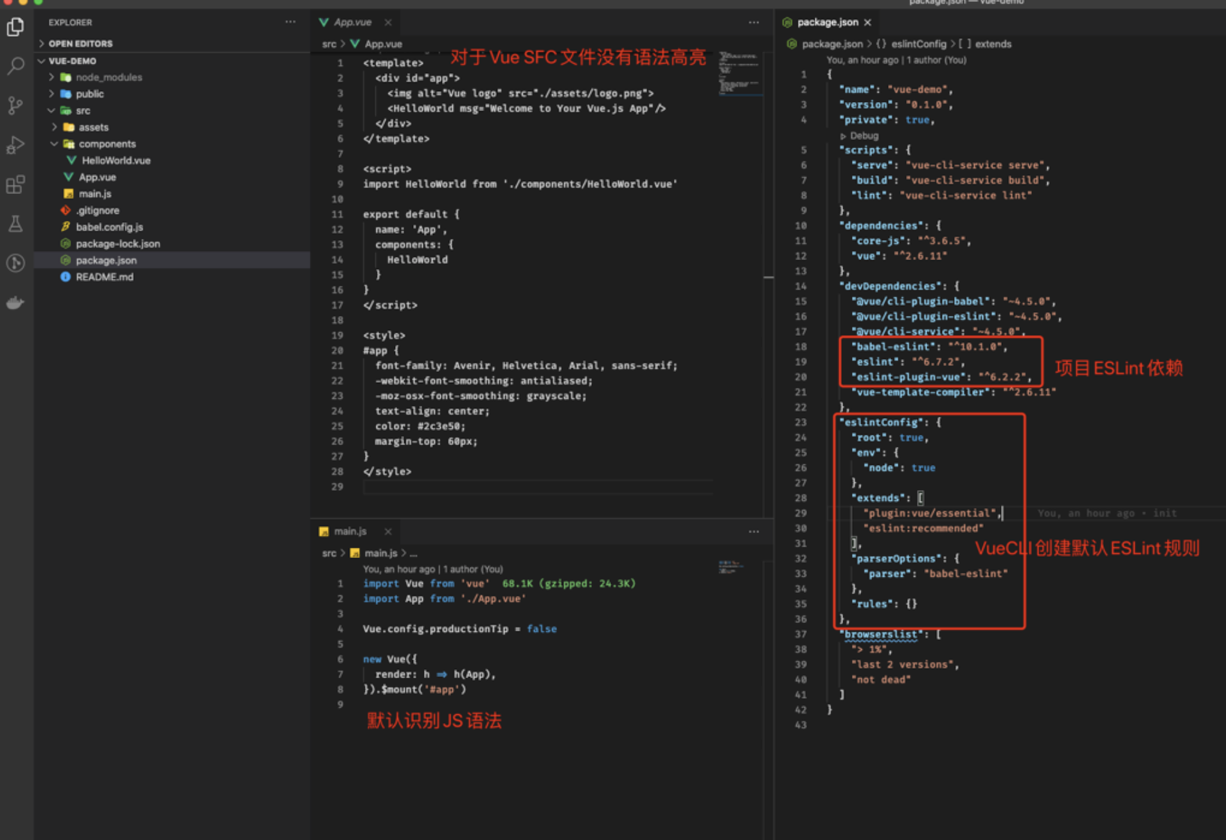
Task: Open the Docker view in activity bar
Action: (x=15, y=302)
